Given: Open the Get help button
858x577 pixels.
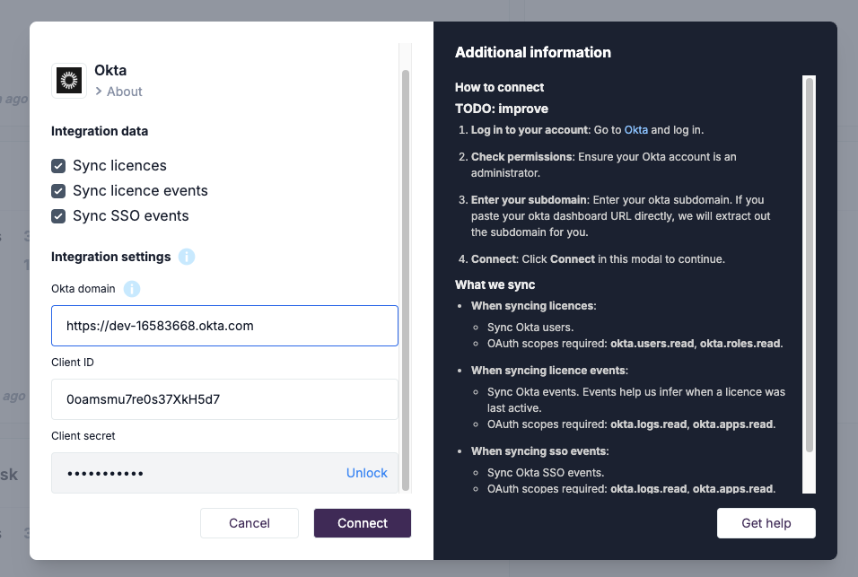Looking at the screenshot, I should click(x=766, y=523).
